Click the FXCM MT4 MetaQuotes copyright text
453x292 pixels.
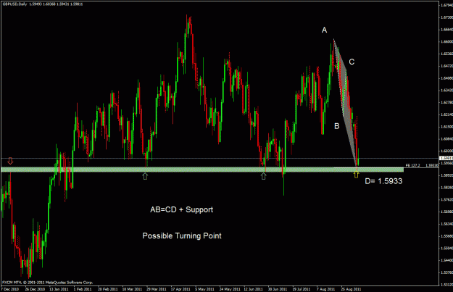(48, 283)
